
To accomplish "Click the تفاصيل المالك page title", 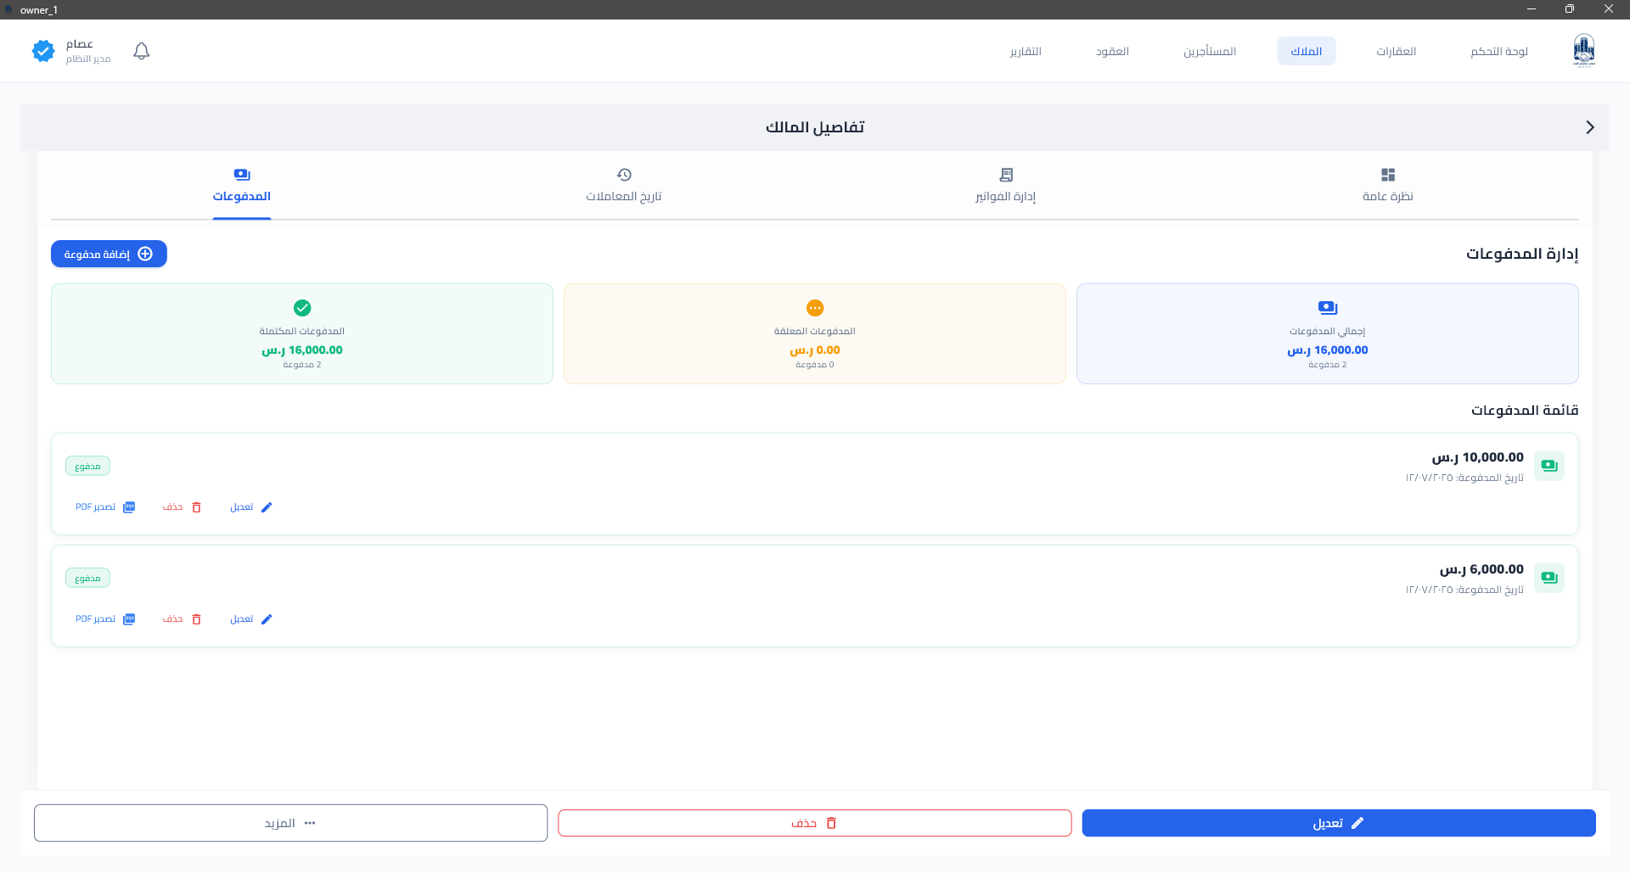I will click(x=815, y=127).
